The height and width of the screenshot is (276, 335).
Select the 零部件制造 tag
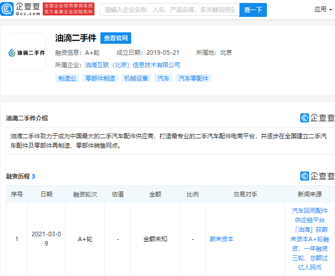pyautogui.click(x=100, y=78)
